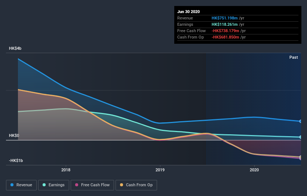Select the Earnings endpoint marker on the chart
Screen dimensions: 307x196
coord(300,137)
